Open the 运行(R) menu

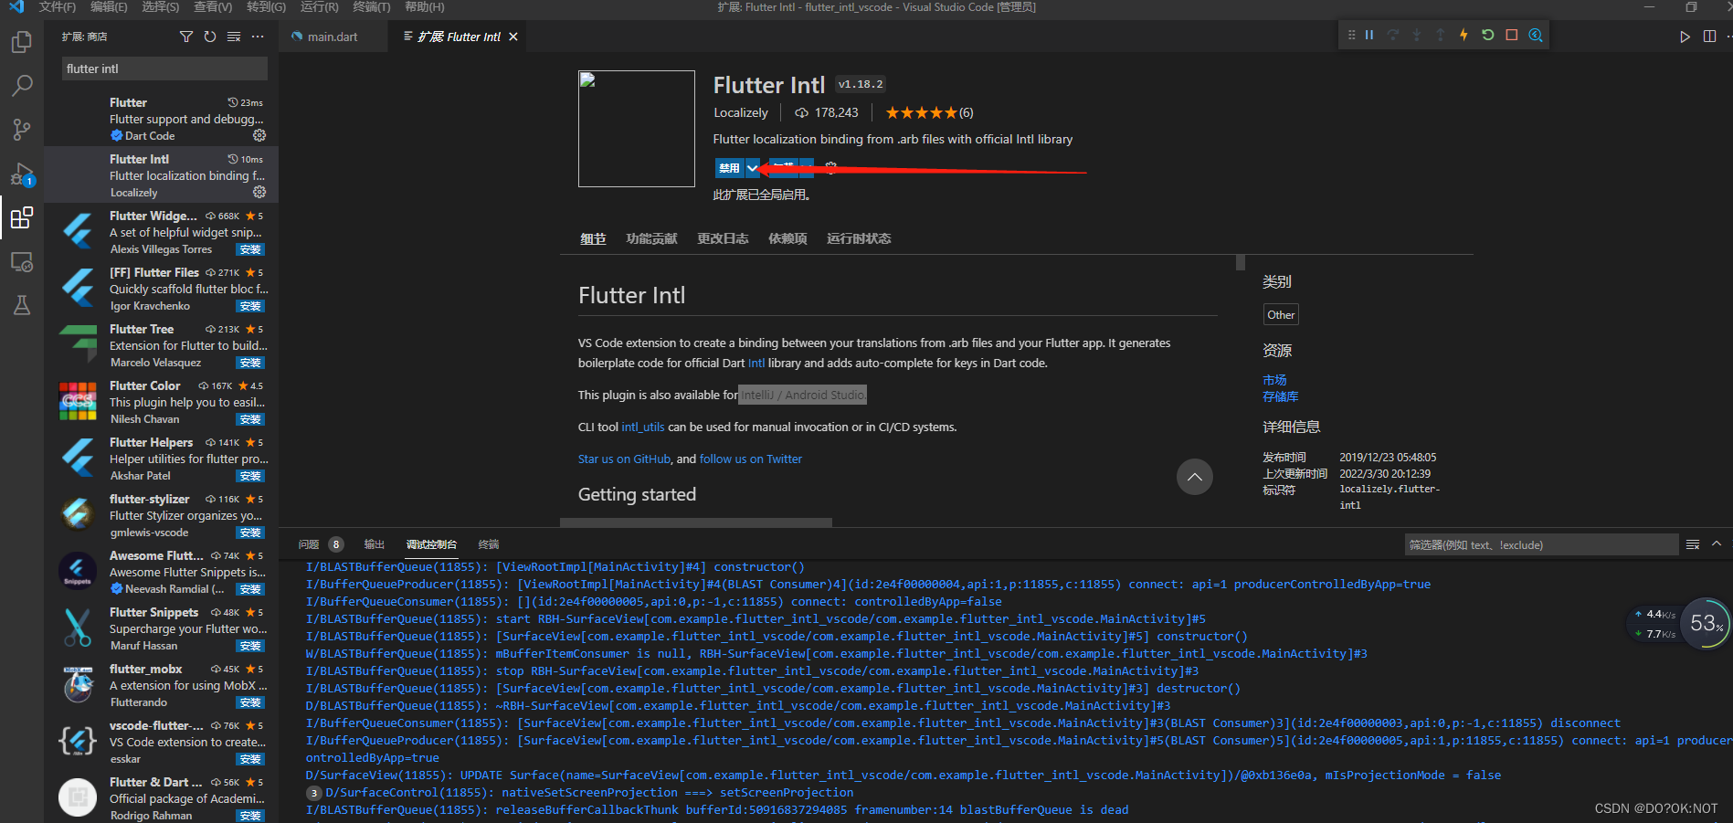[x=319, y=7]
